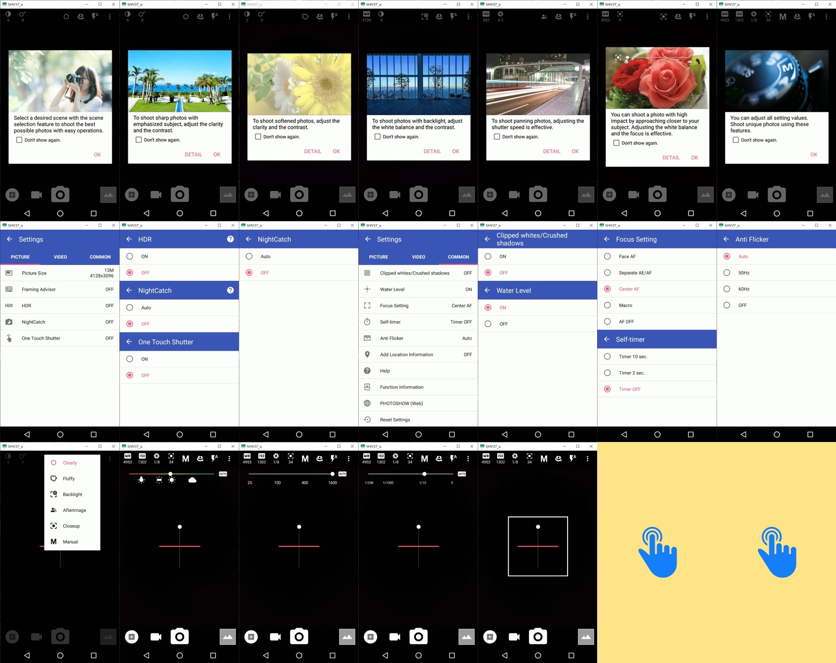Screen dimensions: 836x663
Task: Tap DETAIL in panning photos dialog
Action: click(x=552, y=152)
